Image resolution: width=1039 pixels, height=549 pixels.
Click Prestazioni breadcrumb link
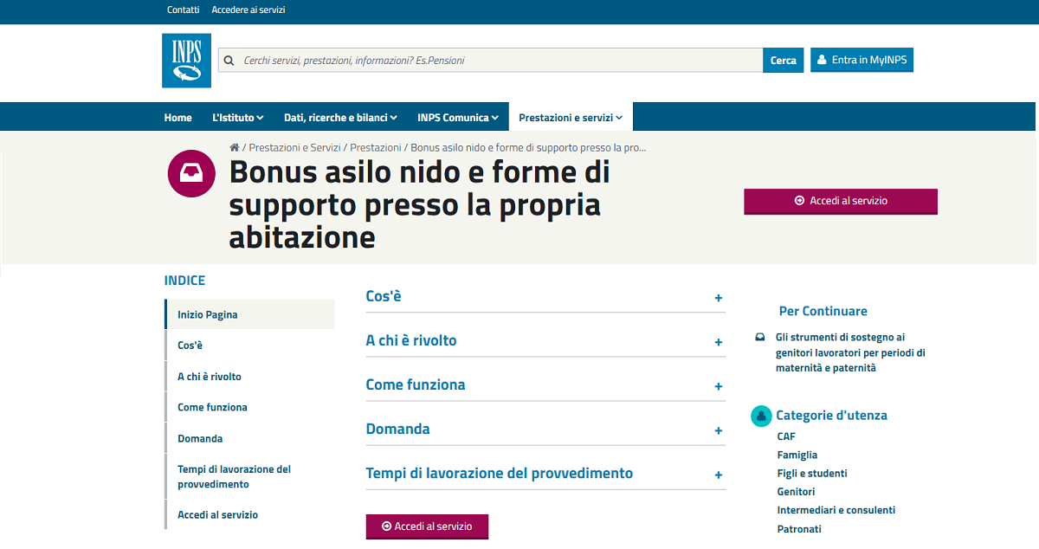376,148
